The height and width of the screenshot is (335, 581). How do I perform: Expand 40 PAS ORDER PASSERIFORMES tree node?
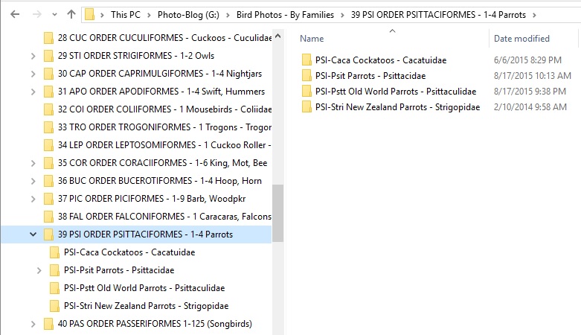pyautogui.click(x=33, y=324)
